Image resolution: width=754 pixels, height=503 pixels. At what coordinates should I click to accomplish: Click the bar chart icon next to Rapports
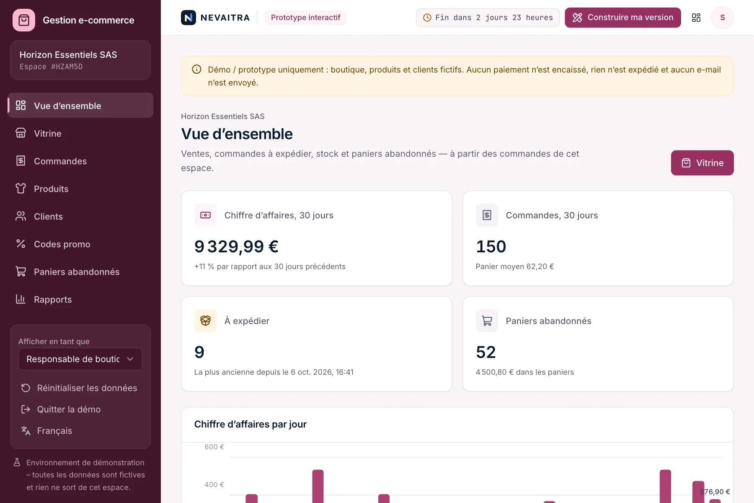[x=21, y=299]
